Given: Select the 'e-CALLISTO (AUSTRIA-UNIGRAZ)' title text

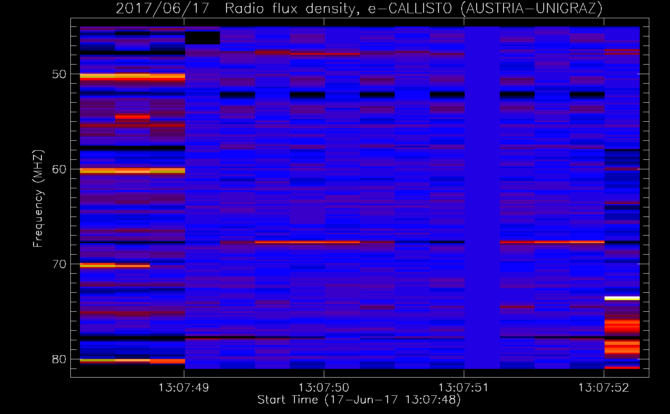Looking at the screenshot, I should [x=485, y=8].
